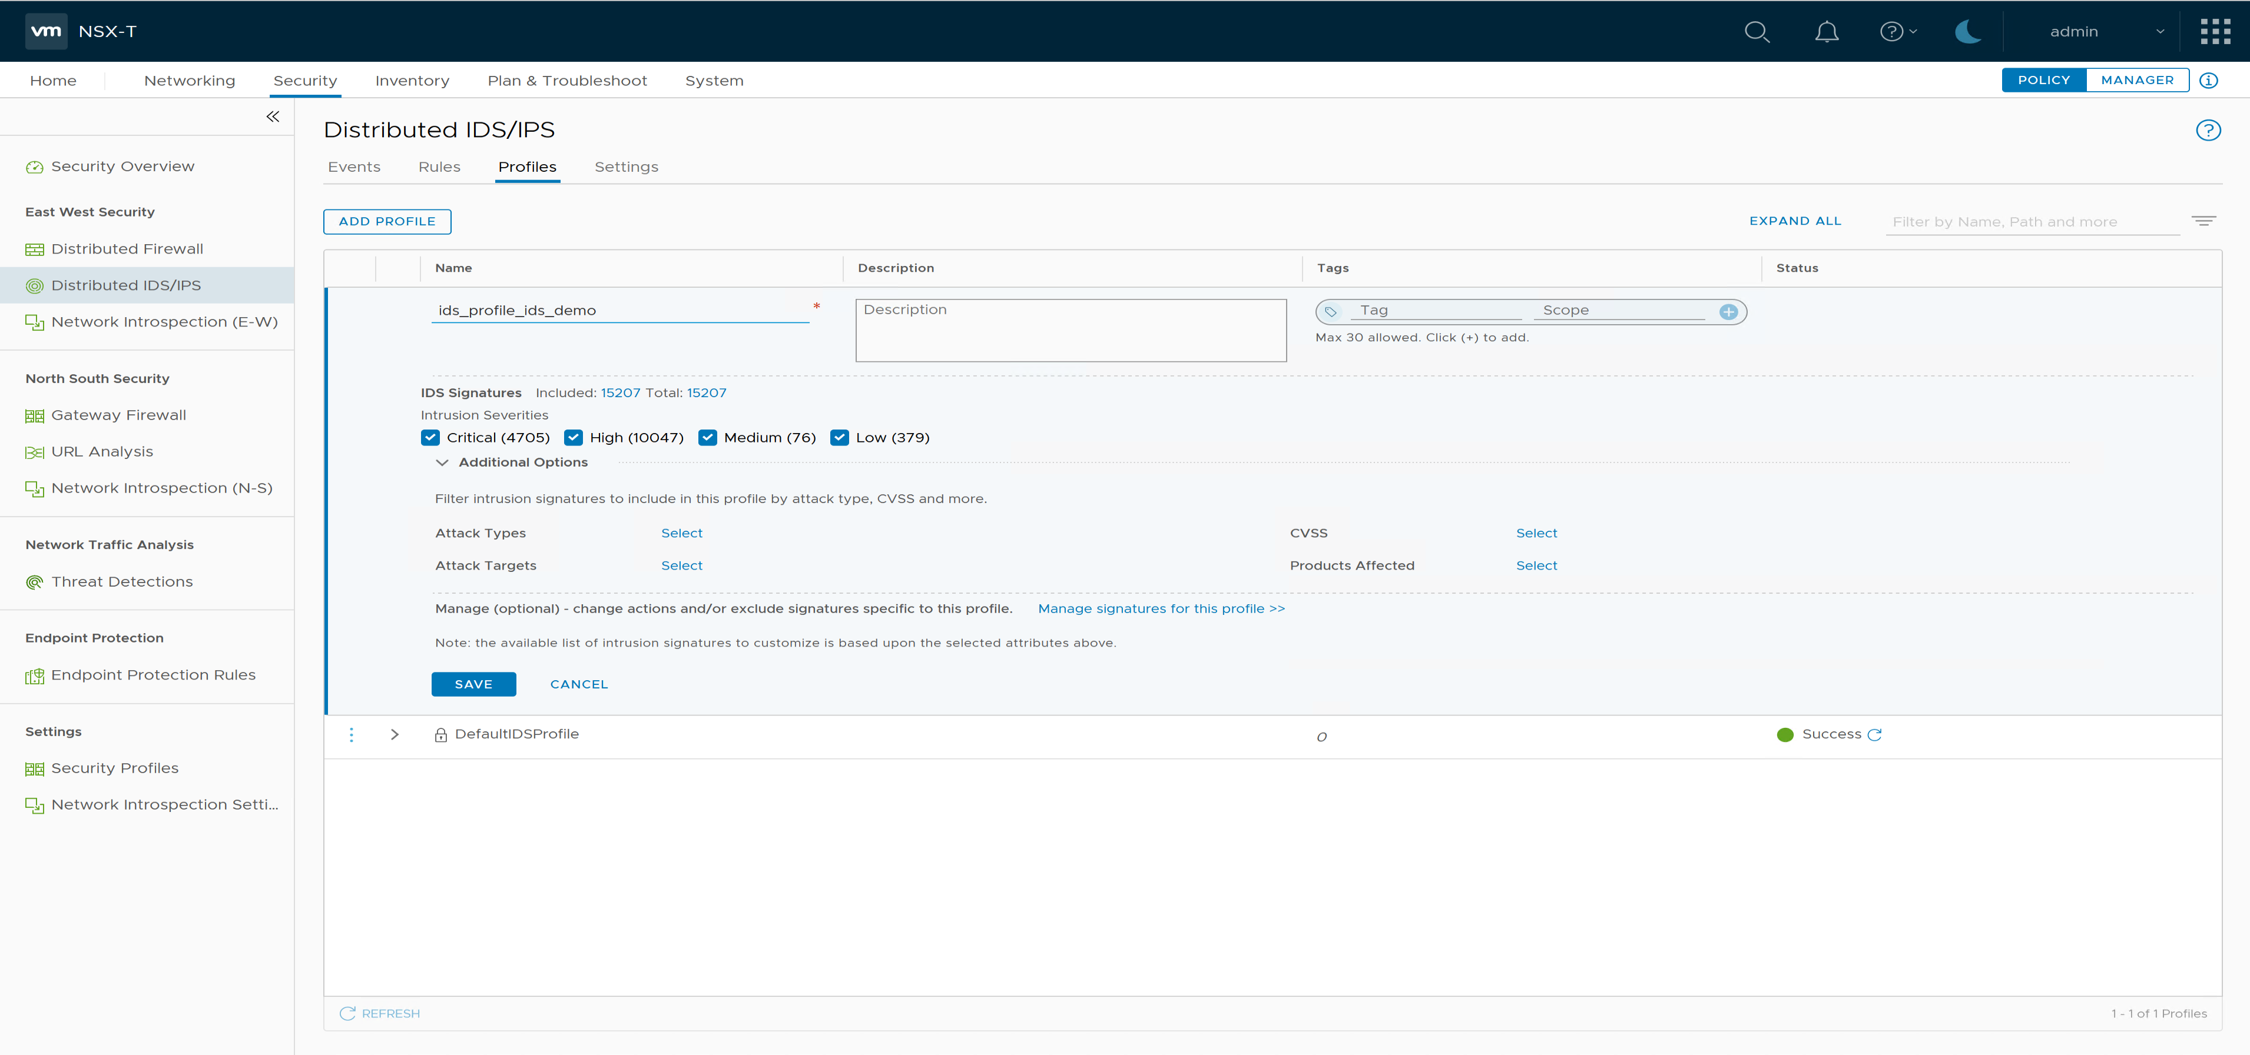Open Manage signatures for this profile link
The image size is (2250, 1055).
(1161, 609)
